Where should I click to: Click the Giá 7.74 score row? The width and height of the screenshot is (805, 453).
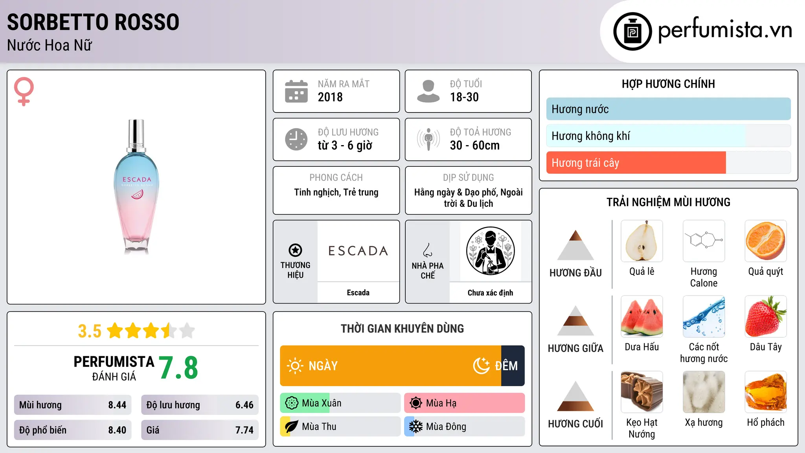coord(200,430)
